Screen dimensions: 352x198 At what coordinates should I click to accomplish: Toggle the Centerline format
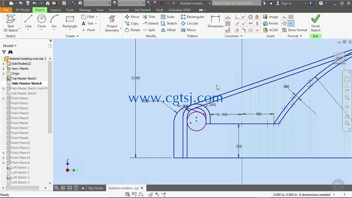(x=284, y=23)
